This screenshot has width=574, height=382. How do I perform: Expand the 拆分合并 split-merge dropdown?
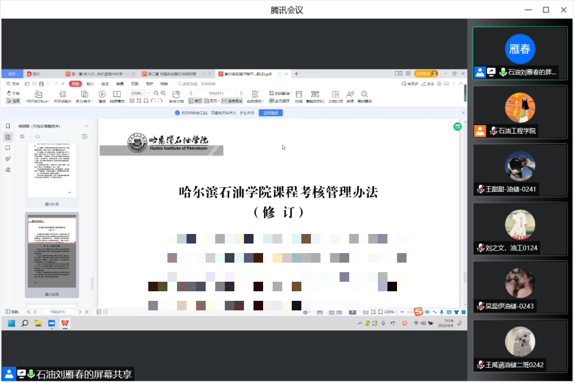85,101
